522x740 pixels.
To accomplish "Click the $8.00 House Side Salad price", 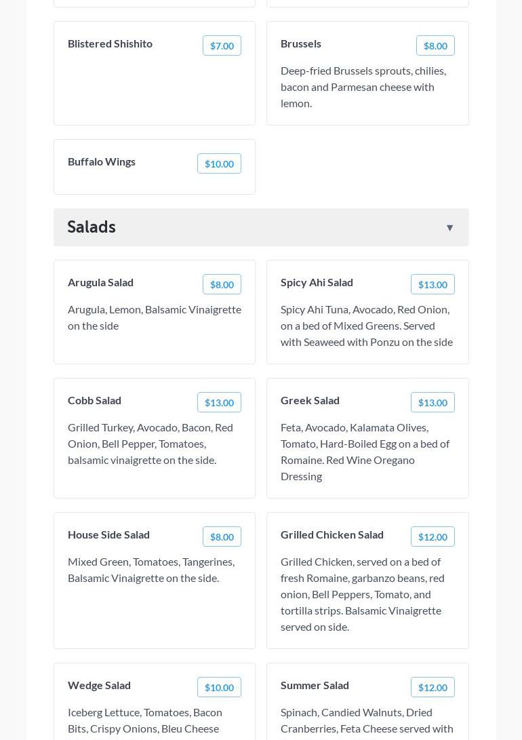I will (222, 537).
